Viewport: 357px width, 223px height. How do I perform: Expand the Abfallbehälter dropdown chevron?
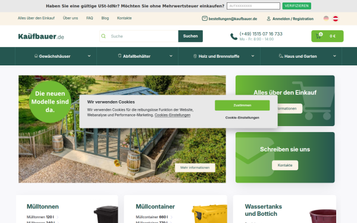pyautogui.click(x=171, y=56)
